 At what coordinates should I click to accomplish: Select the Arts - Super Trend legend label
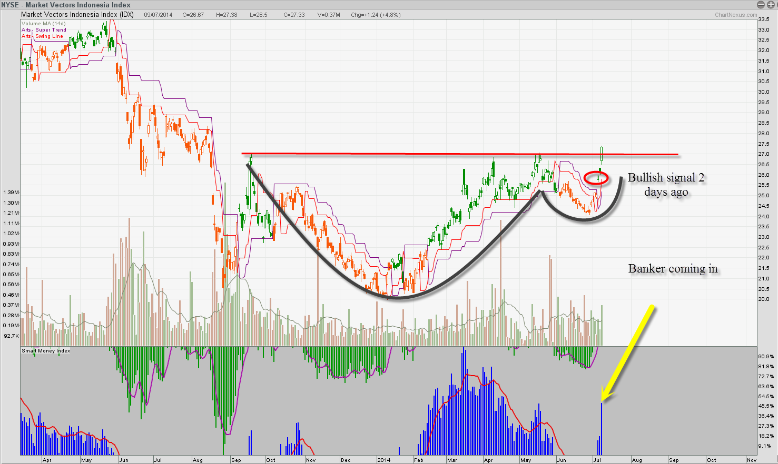pos(44,30)
